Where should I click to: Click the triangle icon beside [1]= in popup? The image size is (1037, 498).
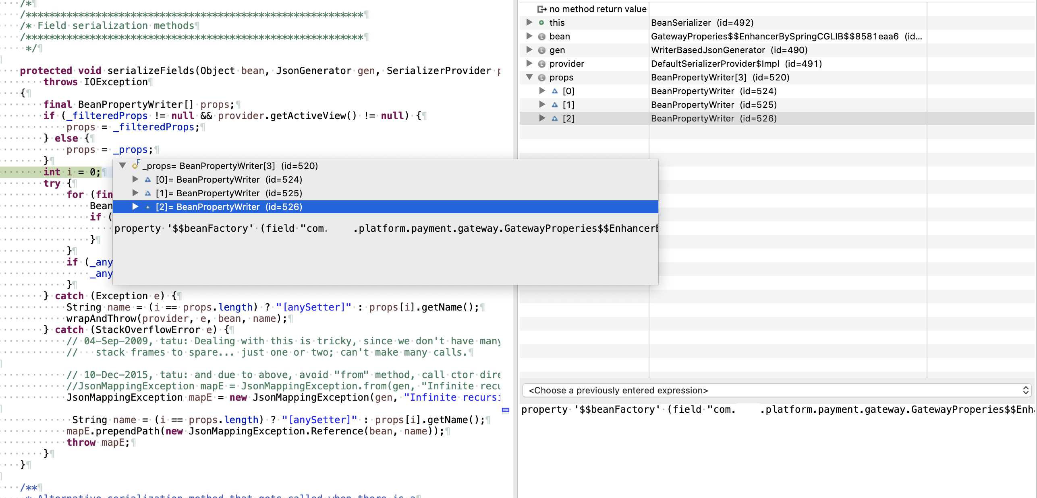pos(148,193)
